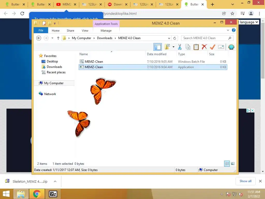The height and width of the screenshot is (199, 265).
Task: Select My Computer in navigation pane
Action: [54, 83]
